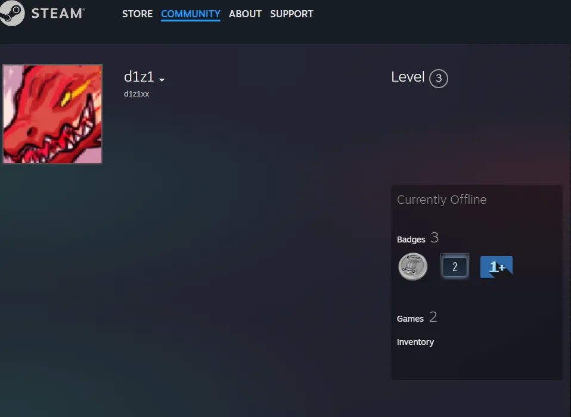Click the Currently Offline status text

[442, 200]
